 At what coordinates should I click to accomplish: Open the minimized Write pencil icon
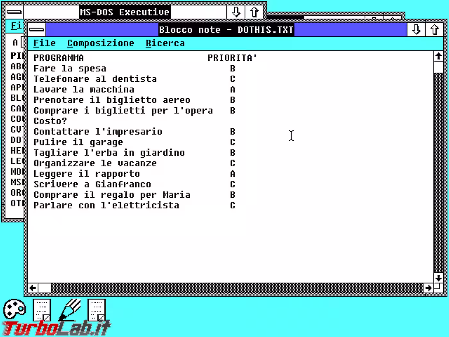[x=71, y=310]
